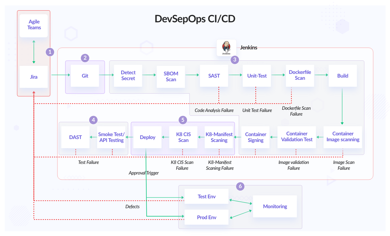390x236 pixels.
Task: Open the Dockerfile Scan stage
Action: [300, 76]
